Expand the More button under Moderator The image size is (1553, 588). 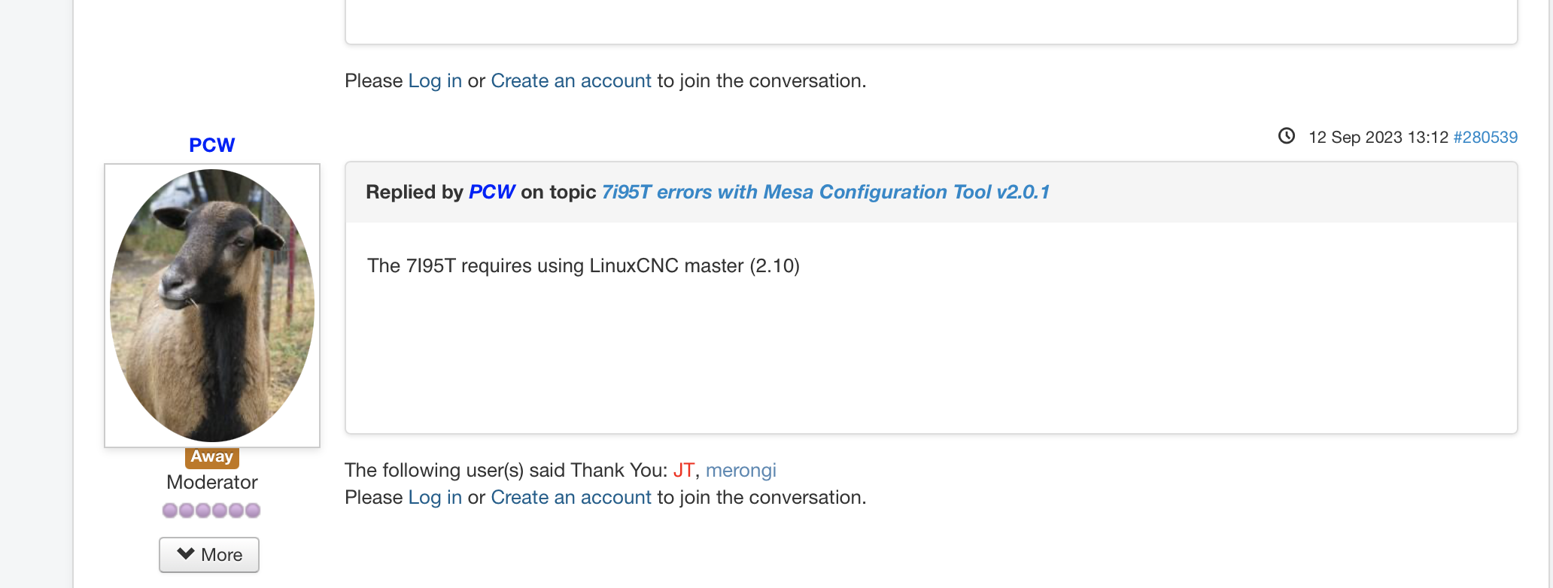[x=209, y=555]
